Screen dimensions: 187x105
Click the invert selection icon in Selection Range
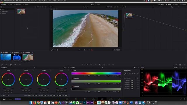[x=138, y=74]
